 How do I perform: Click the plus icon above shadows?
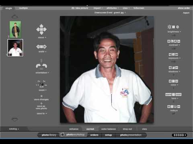click(170, 68)
